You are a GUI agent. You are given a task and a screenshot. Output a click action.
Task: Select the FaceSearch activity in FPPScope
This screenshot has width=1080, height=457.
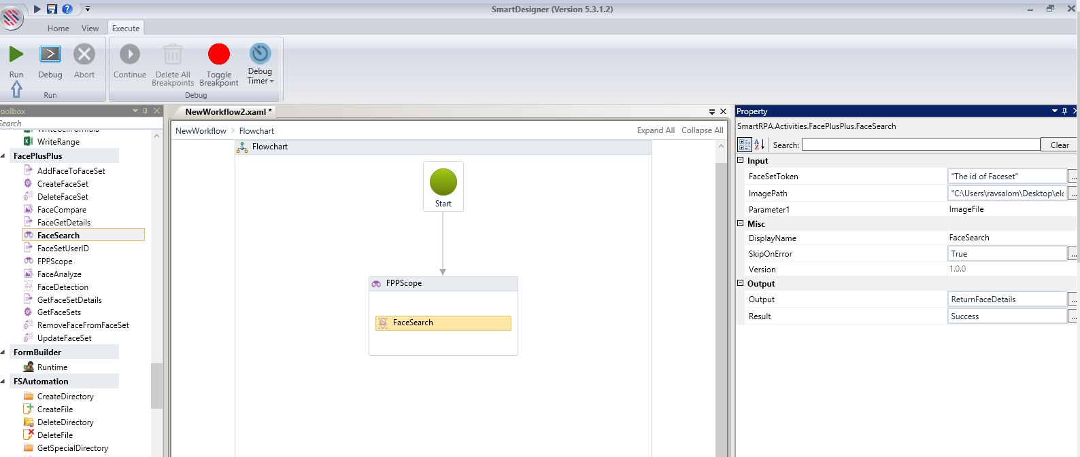point(443,323)
